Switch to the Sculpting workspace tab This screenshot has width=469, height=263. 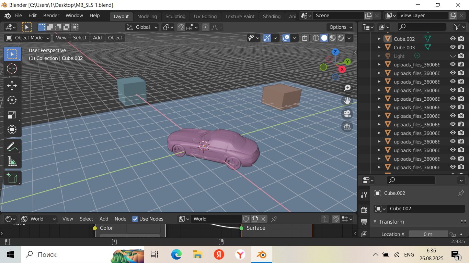(x=175, y=16)
